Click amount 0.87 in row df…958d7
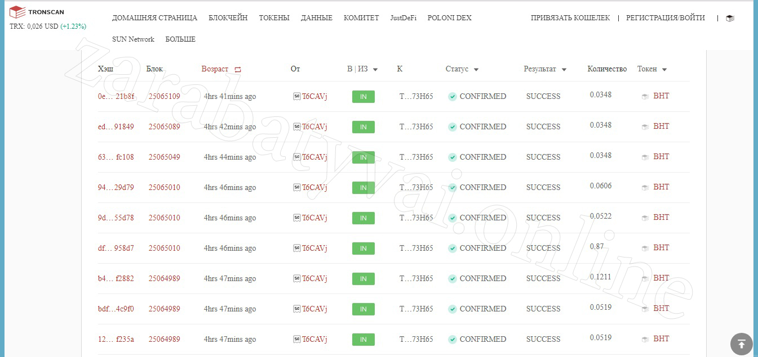Screen dimensions: 758x357 (x=597, y=246)
